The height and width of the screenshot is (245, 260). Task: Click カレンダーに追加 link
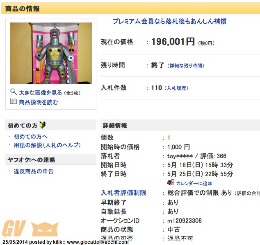194,183
